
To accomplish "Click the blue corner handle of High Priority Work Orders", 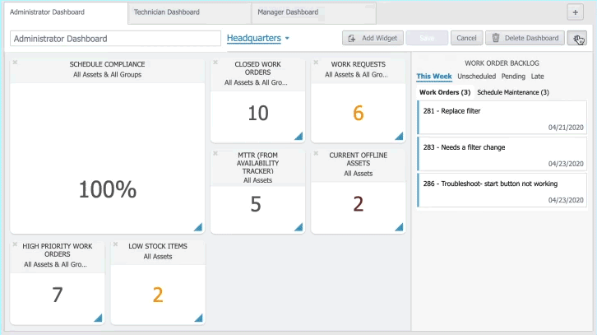I will 98,319.
